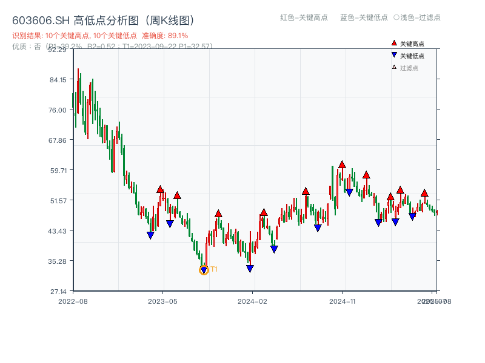
Task: Click the 35.28 y-axis label
Action: point(57,261)
